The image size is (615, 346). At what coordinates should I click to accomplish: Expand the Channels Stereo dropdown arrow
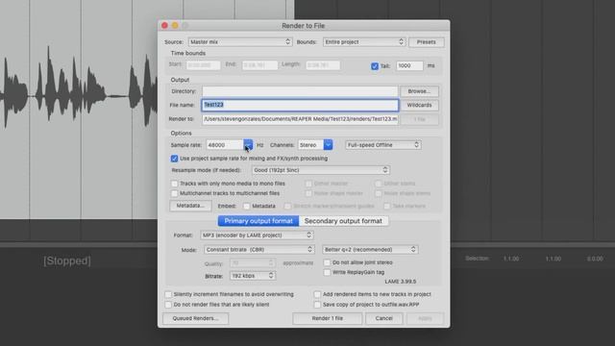pyautogui.click(x=328, y=145)
